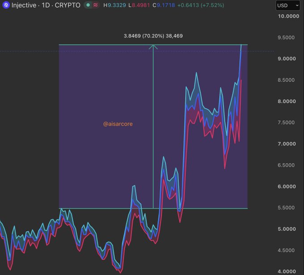
Task: Click the low value L8.4981
Action: [x=139, y=5]
